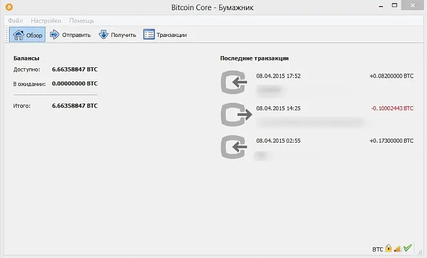427x258 pixels.
Task: Select the +0.17300000 BTC transaction amount
Action: (391, 141)
